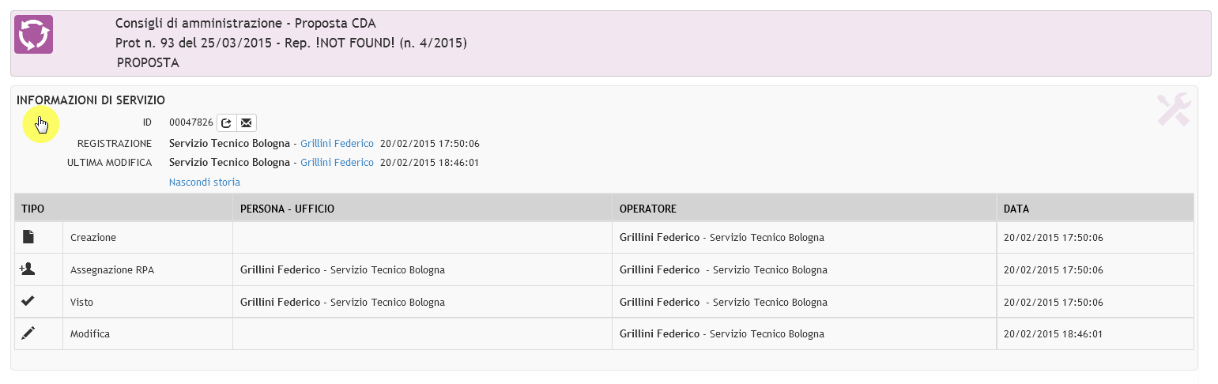Click the DATA column header
The width and height of the screenshot is (1218, 384).
[x=1016, y=209]
